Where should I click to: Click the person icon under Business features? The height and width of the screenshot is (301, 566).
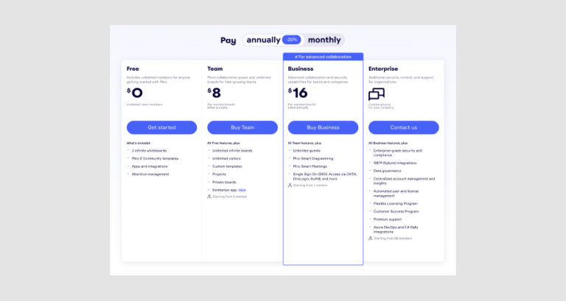(290, 185)
